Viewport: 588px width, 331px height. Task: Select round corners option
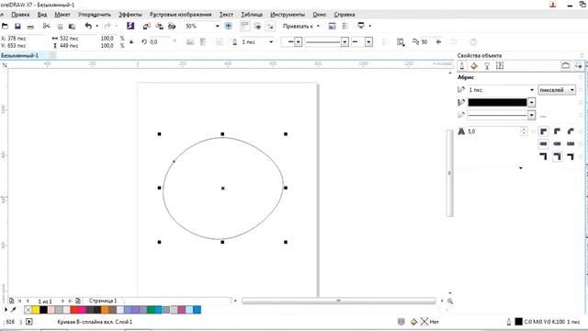[x=558, y=131]
